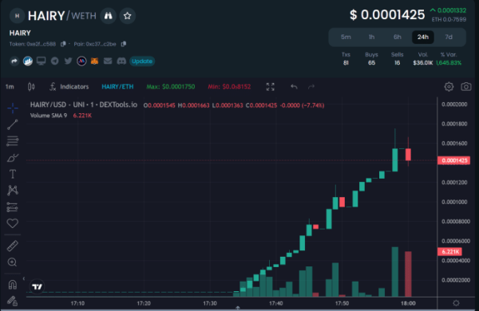Select the trend line drawing tool
Image resolution: width=479 pixels, height=311 pixels.
click(13, 124)
